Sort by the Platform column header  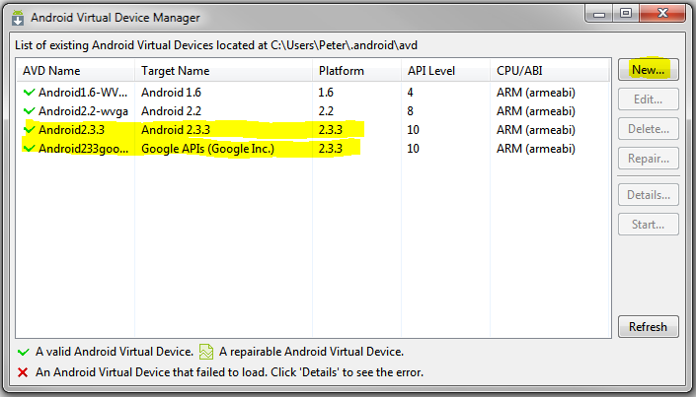click(356, 71)
